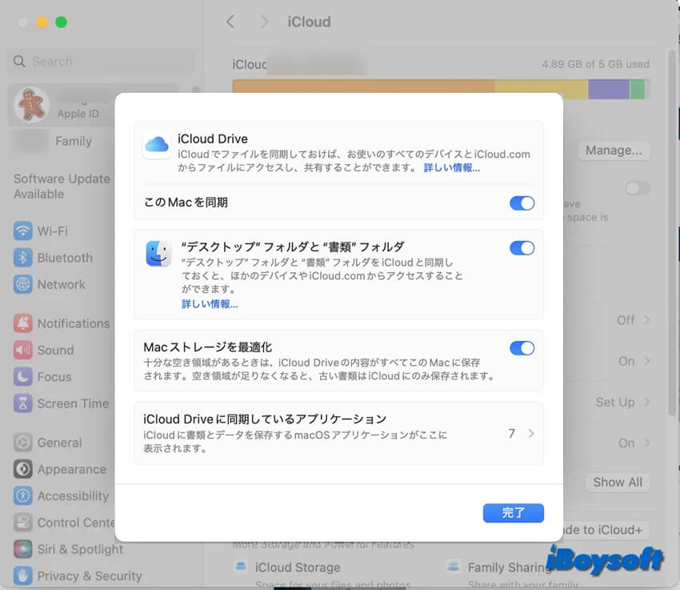Toggle the デスクトップ and 書類 folders switch
The width and height of the screenshot is (680, 590).
(x=522, y=248)
